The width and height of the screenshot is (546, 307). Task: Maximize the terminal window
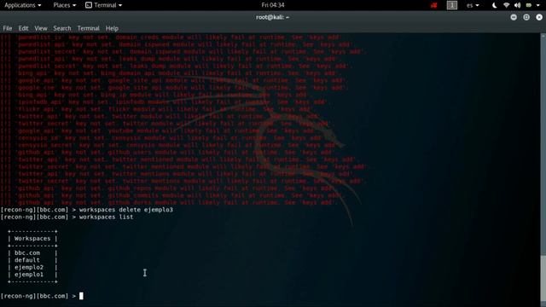(x=526, y=17)
